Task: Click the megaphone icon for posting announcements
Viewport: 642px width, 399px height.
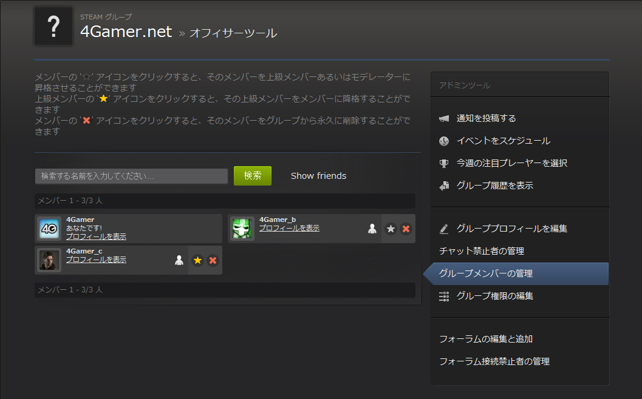Action: [444, 119]
